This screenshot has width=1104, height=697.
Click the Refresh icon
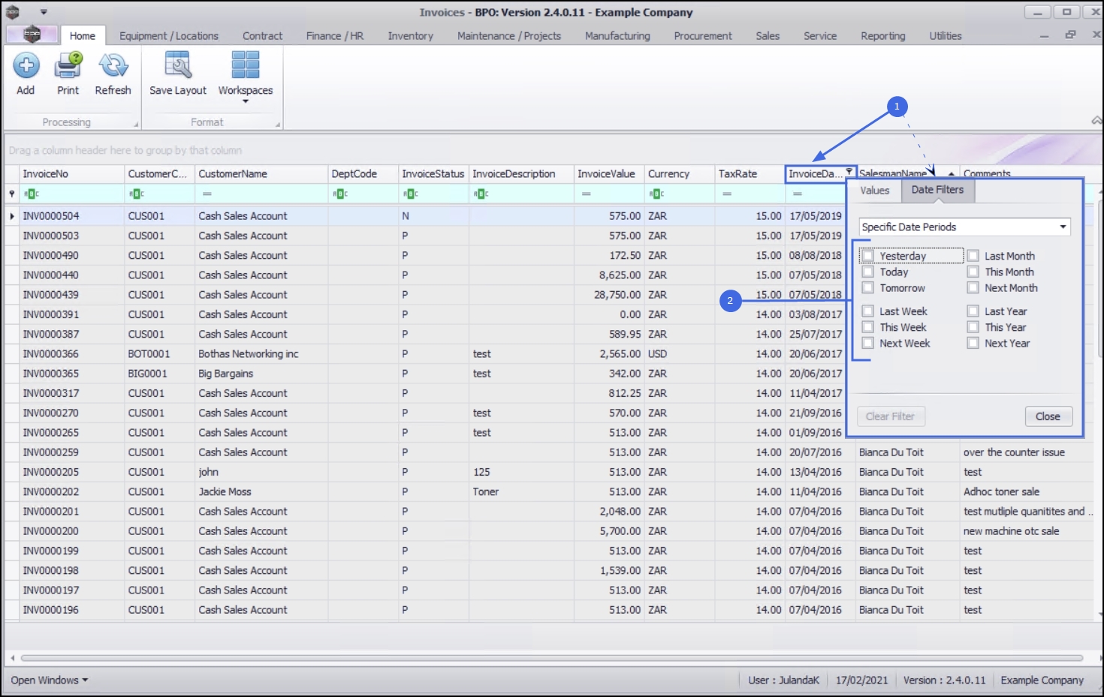tap(113, 66)
